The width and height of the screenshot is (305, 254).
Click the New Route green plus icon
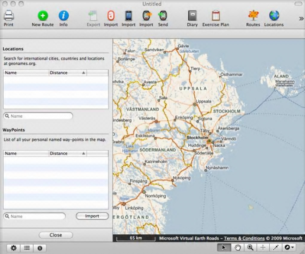click(43, 16)
